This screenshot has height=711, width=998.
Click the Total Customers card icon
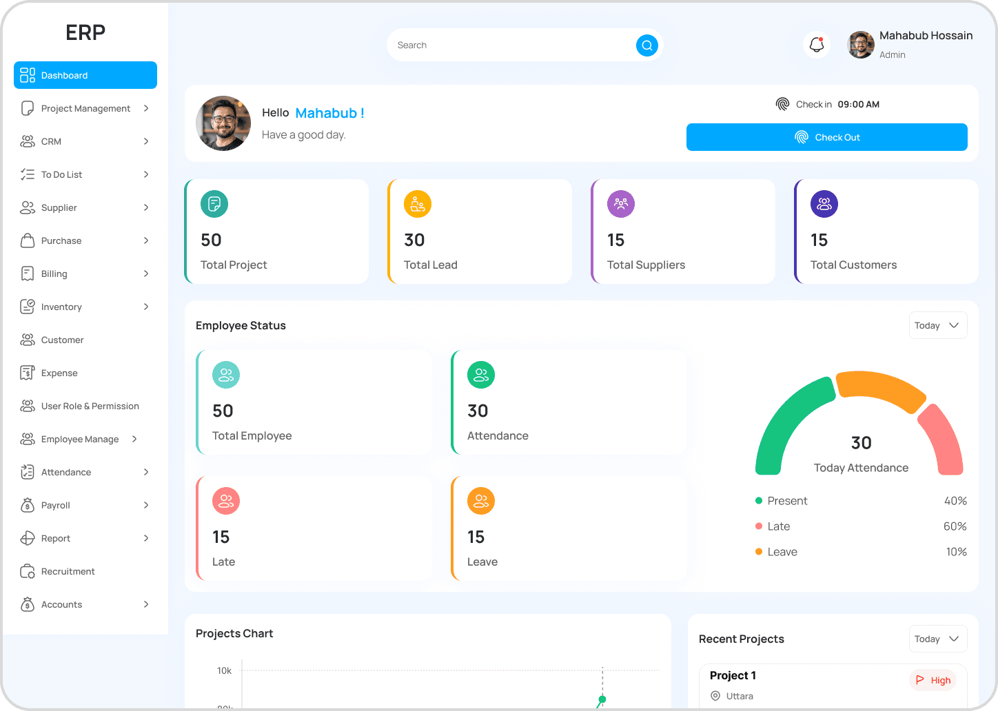[x=824, y=204]
